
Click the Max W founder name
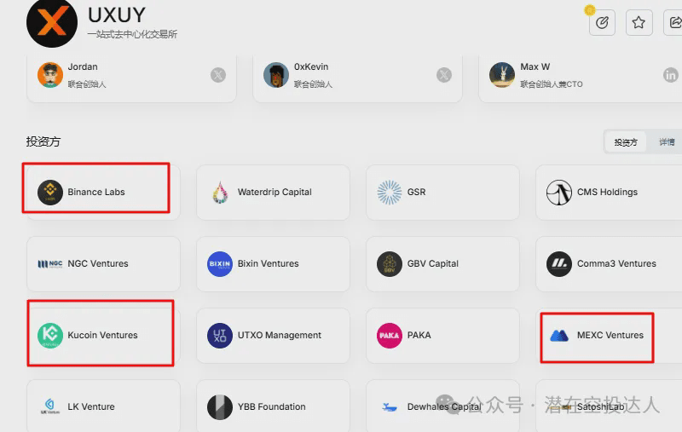click(x=535, y=67)
